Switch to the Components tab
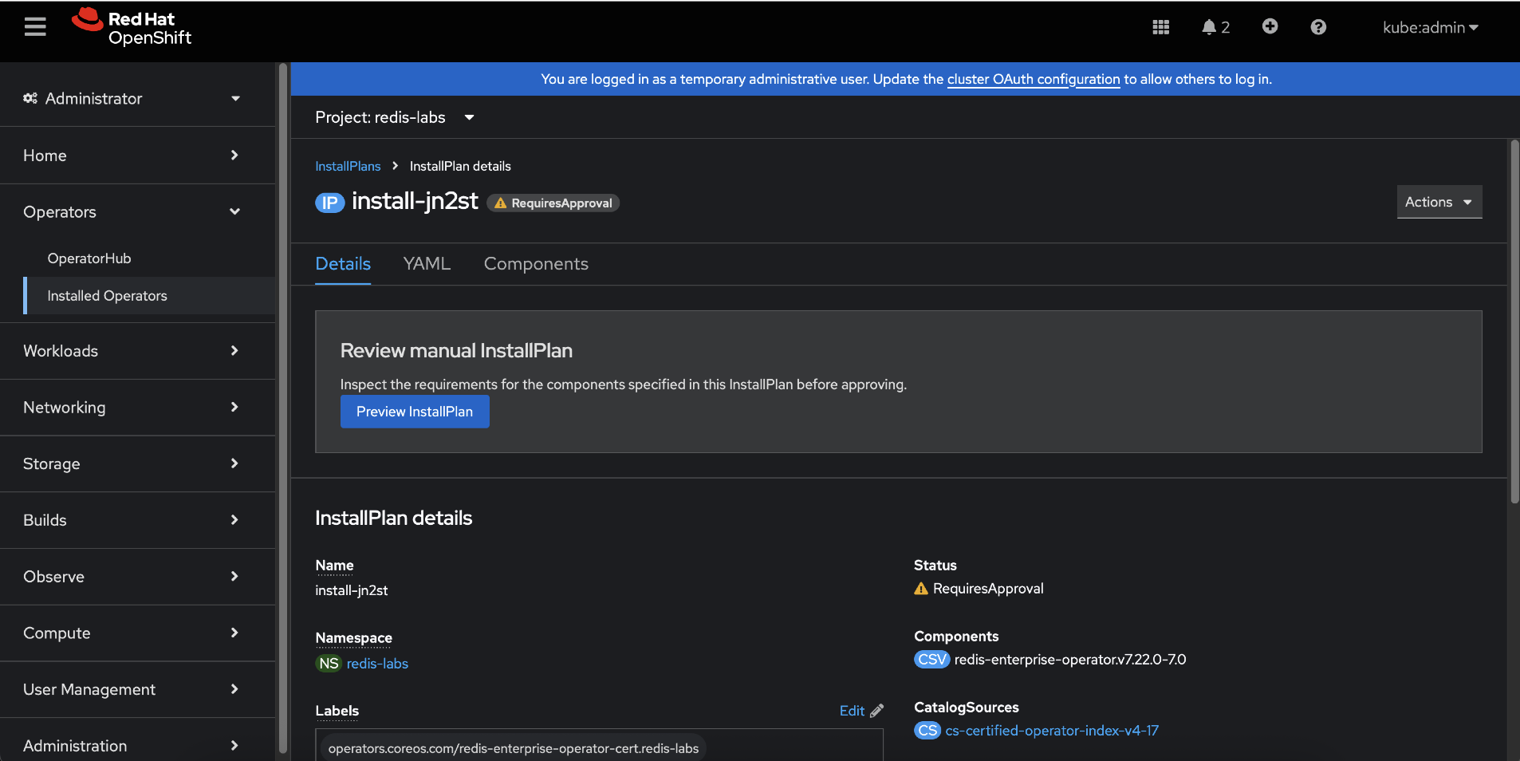Viewport: 1520px width, 761px height. click(536, 264)
